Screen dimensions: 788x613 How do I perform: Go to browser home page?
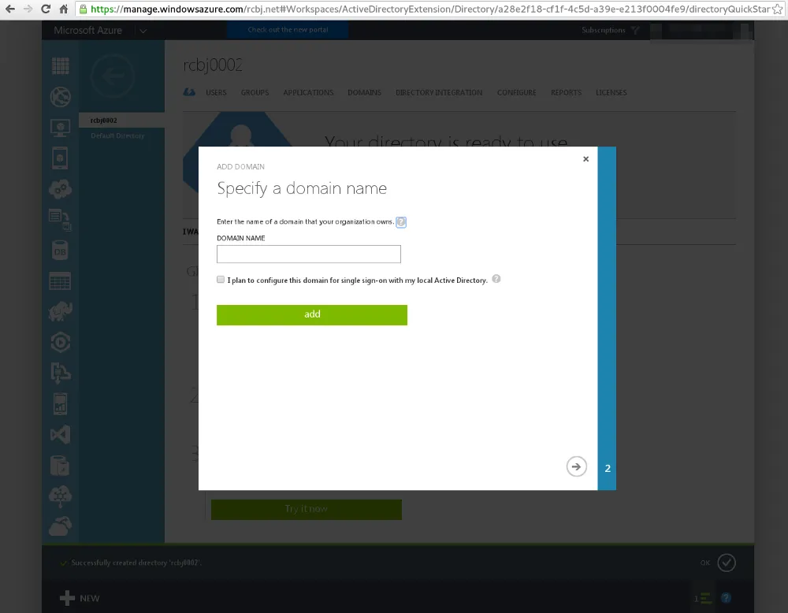[x=63, y=9]
